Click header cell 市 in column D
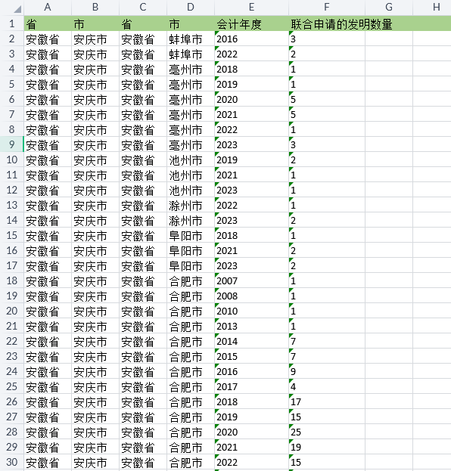The width and height of the screenshot is (451, 471). click(x=191, y=23)
